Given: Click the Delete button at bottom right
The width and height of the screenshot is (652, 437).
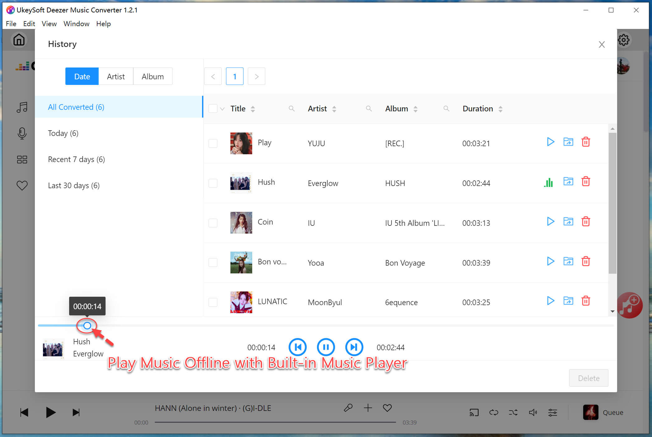Looking at the screenshot, I should [x=588, y=378].
